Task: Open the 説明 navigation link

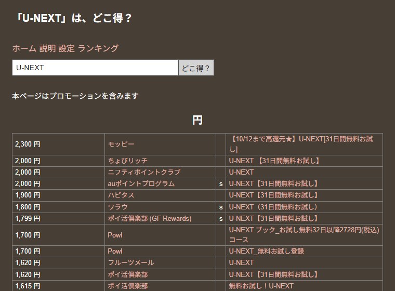Action: [48, 48]
